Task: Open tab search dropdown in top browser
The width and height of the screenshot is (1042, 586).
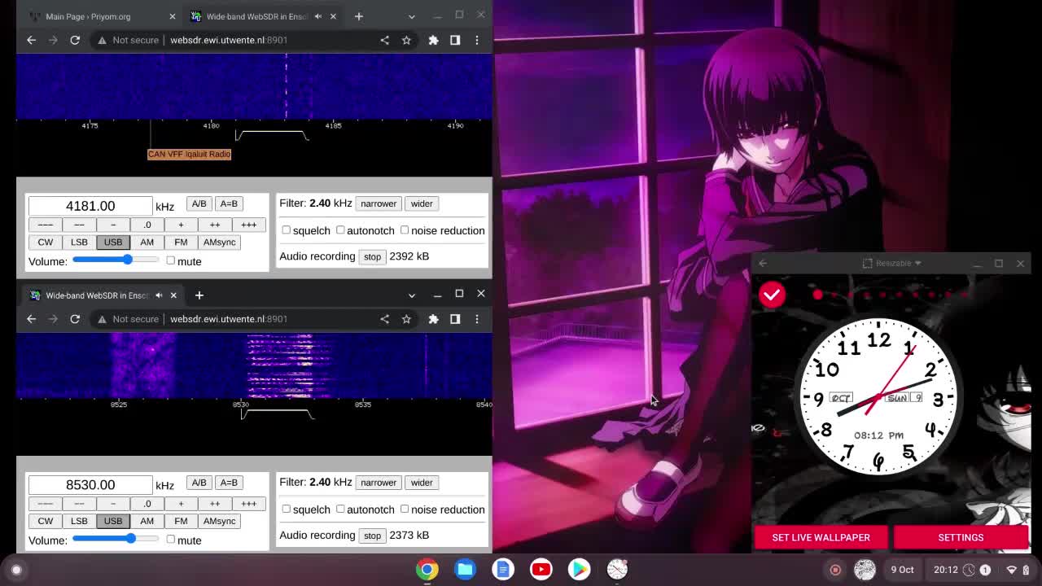Action: [411, 16]
